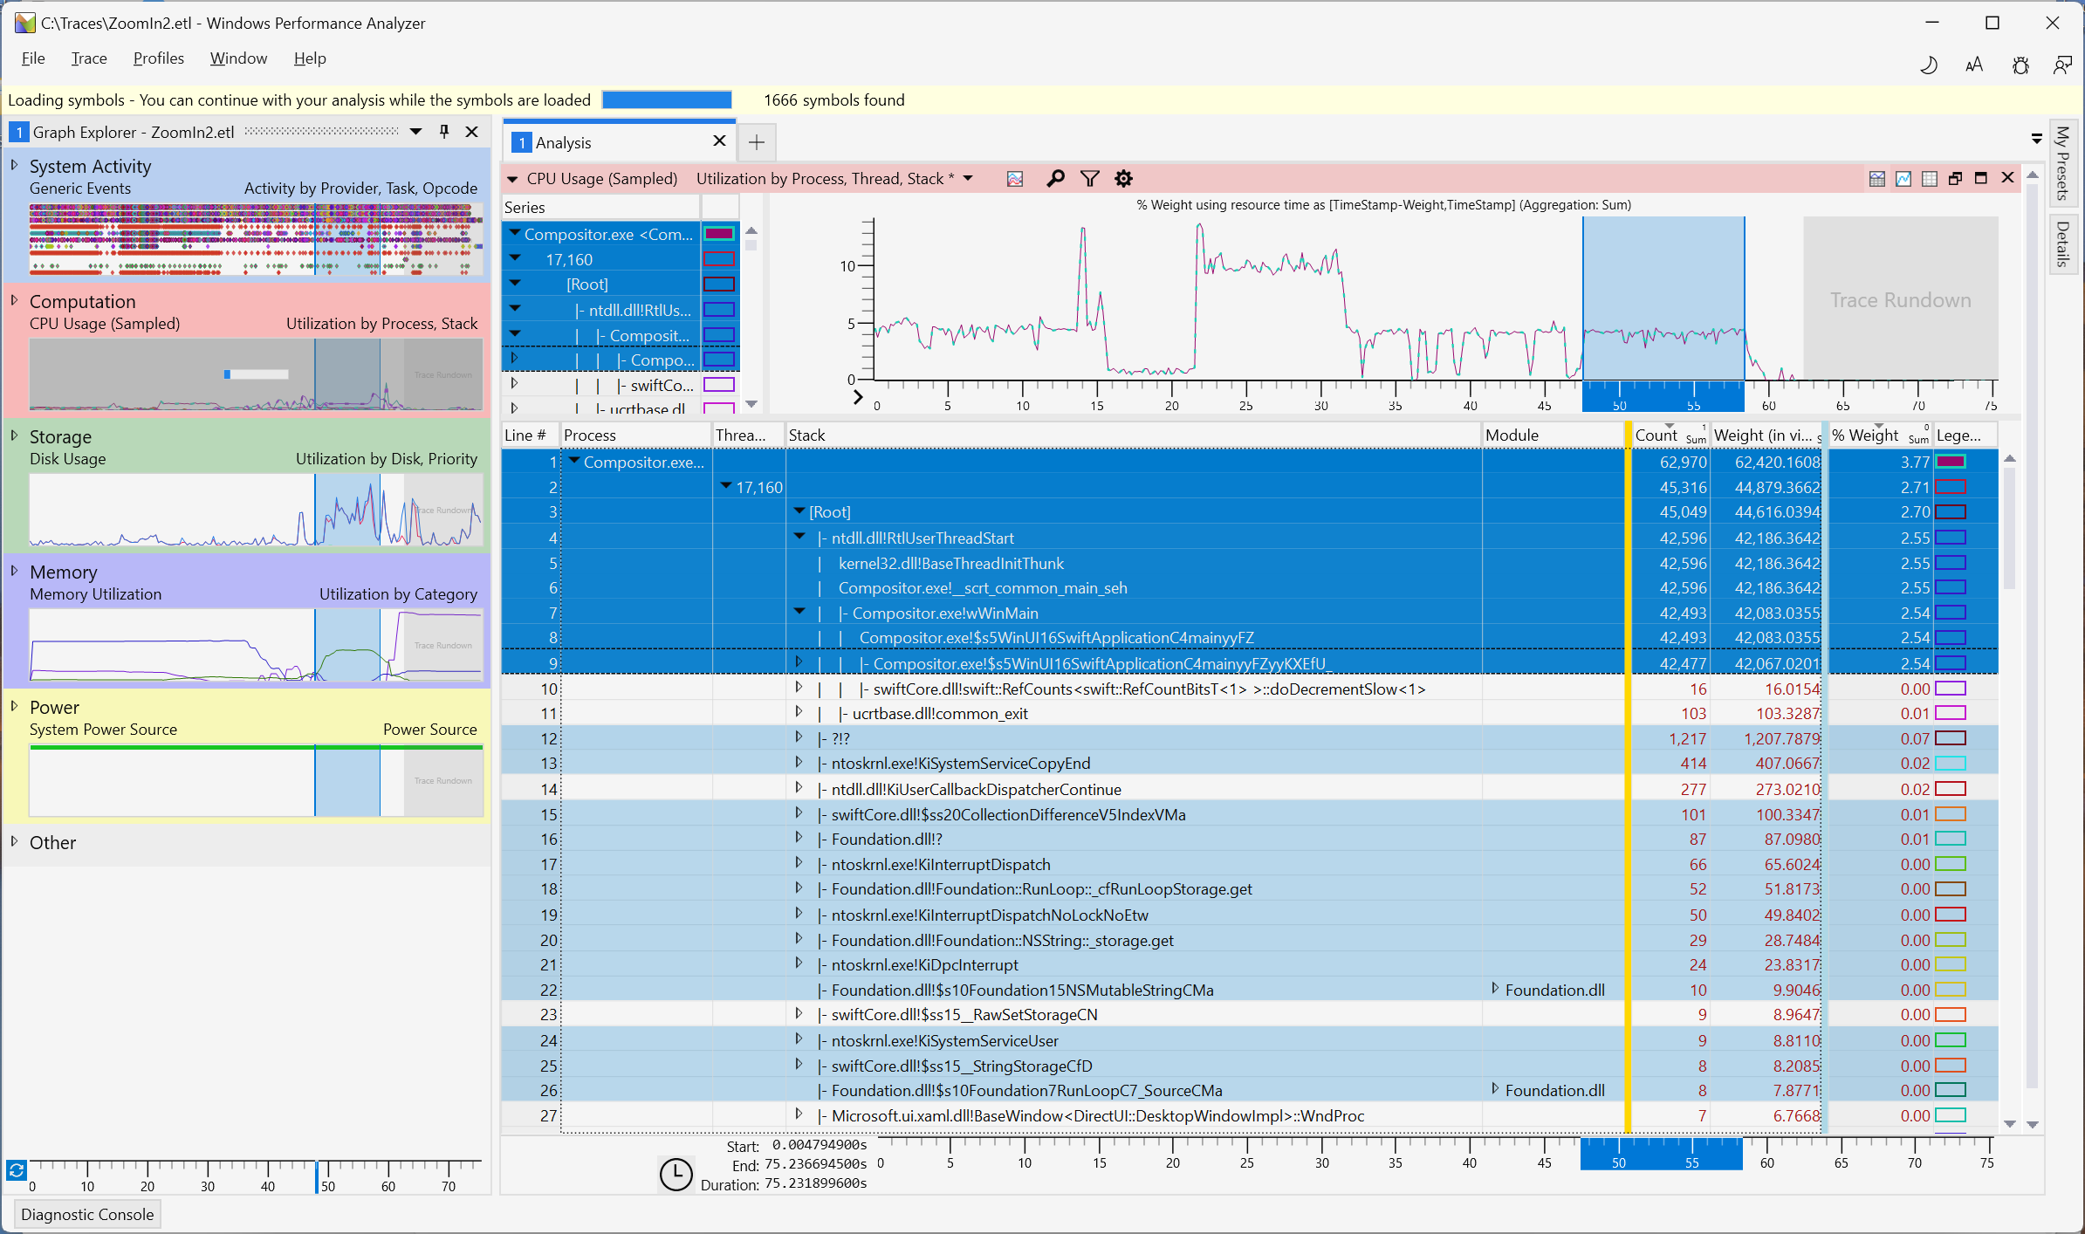Switch to graph-only display icon
2085x1234 pixels.
point(1903,179)
